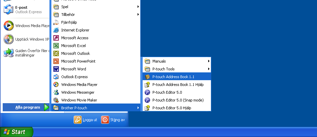Click P-touch Address Book 1.1 Hjälp text
The height and width of the screenshot is (137, 317).
(178, 85)
